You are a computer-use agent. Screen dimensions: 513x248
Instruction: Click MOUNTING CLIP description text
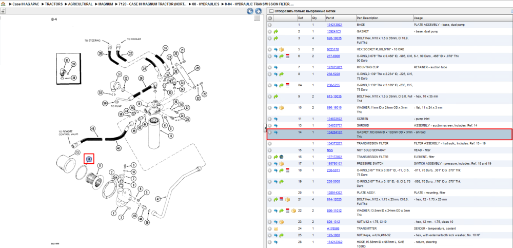[368, 67]
